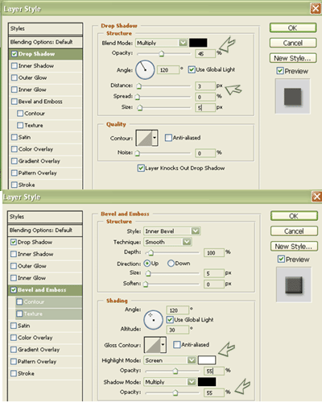Click the white Highlight Mode color swatch
The image size is (322, 403).
pos(207,360)
